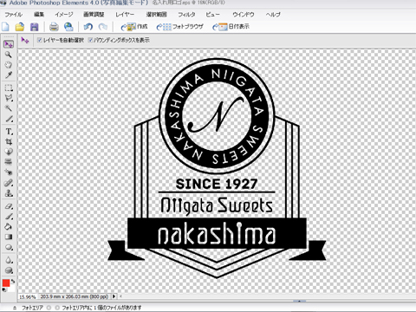Open the 選択範囲 menu
416x312 pixels.
click(x=156, y=15)
